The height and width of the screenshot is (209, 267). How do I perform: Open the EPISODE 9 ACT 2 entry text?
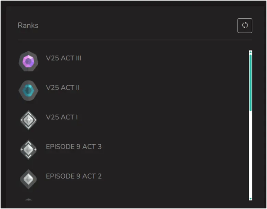[x=74, y=176]
